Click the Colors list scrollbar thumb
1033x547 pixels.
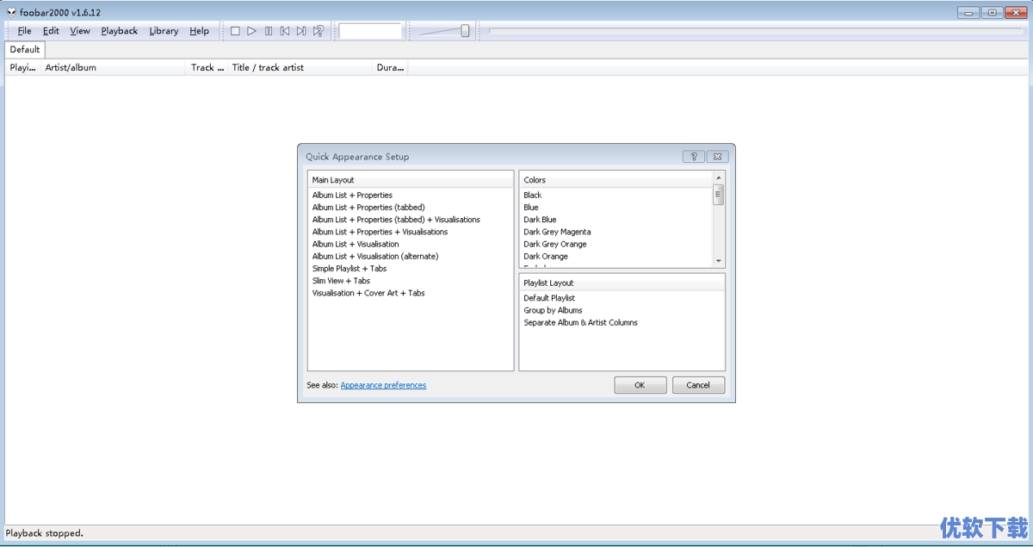tap(719, 195)
